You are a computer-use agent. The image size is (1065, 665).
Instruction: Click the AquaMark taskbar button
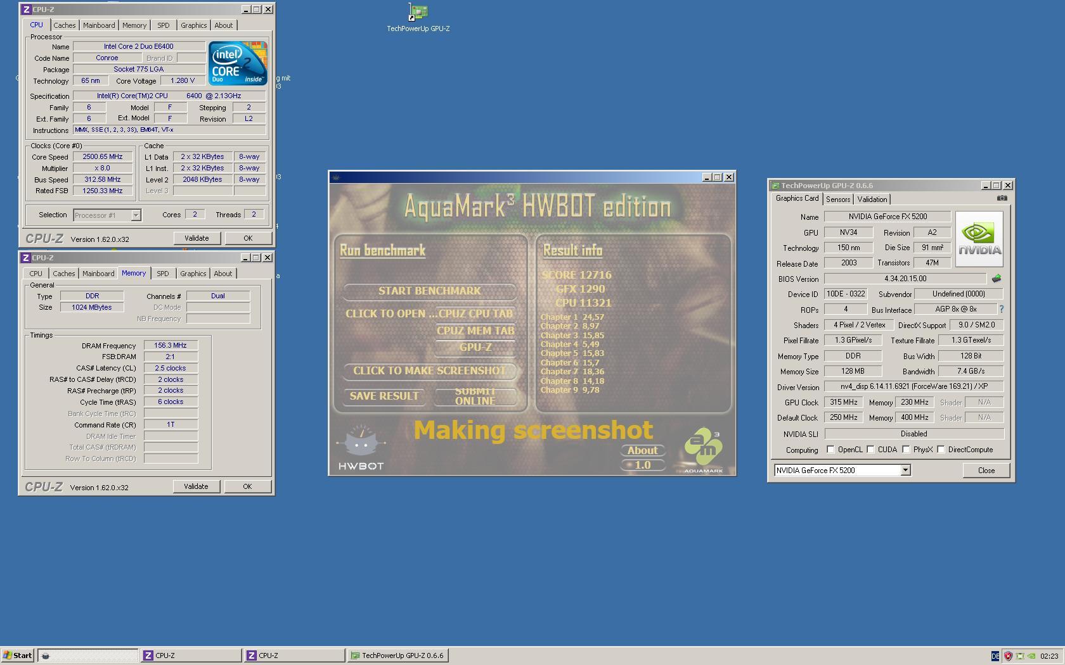coord(87,655)
